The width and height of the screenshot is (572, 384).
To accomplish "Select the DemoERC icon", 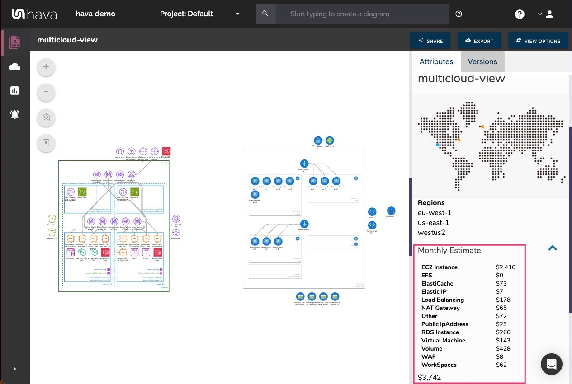I will [391, 211].
